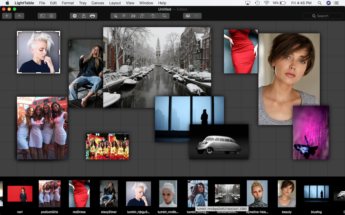
Task: Click the Search field
Action: tap(323, 16)
